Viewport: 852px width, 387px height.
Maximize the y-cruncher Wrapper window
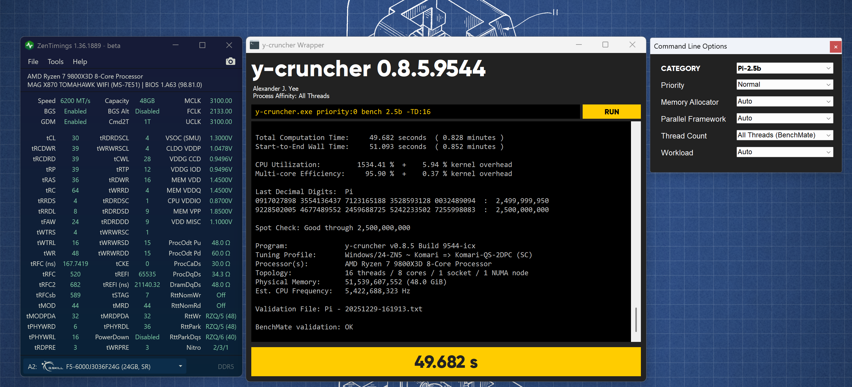pyautogui.click(x=605, y=45)
